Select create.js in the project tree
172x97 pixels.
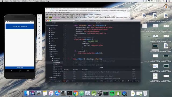(x=58, y=63)
